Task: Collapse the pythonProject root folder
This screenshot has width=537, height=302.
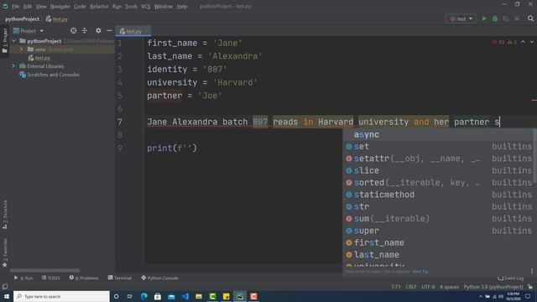Action: point(14,41)
